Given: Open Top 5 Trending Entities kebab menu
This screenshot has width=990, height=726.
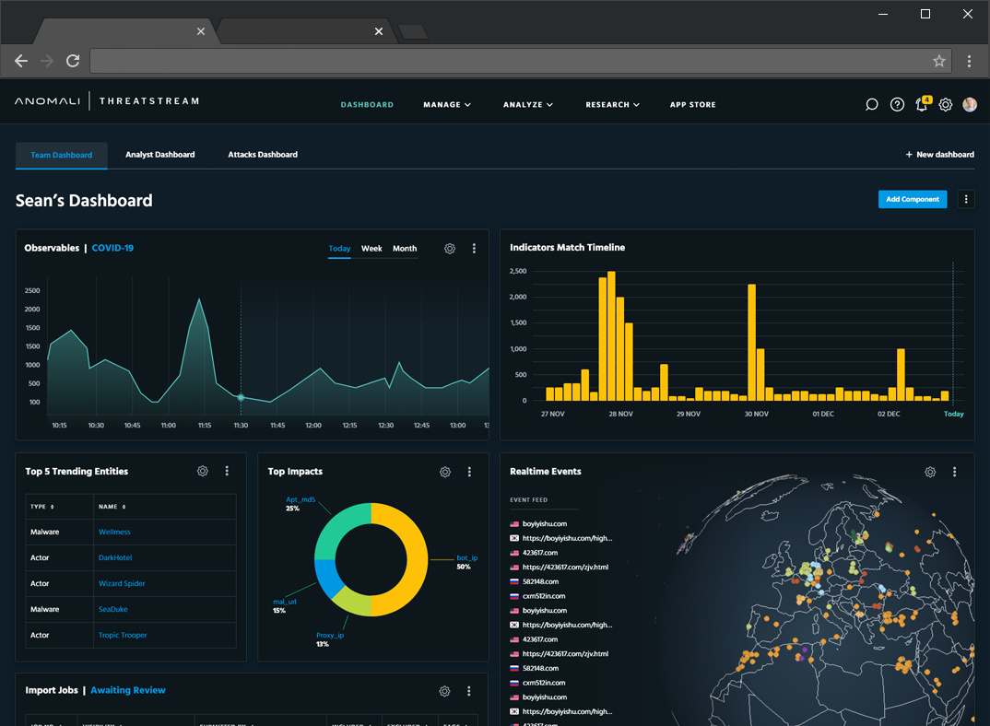Looking at the screenshot, I should coord(228,471).
